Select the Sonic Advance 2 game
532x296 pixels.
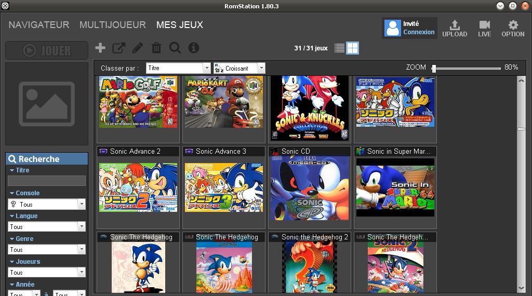pyautogui.click(x=138, y=187)
